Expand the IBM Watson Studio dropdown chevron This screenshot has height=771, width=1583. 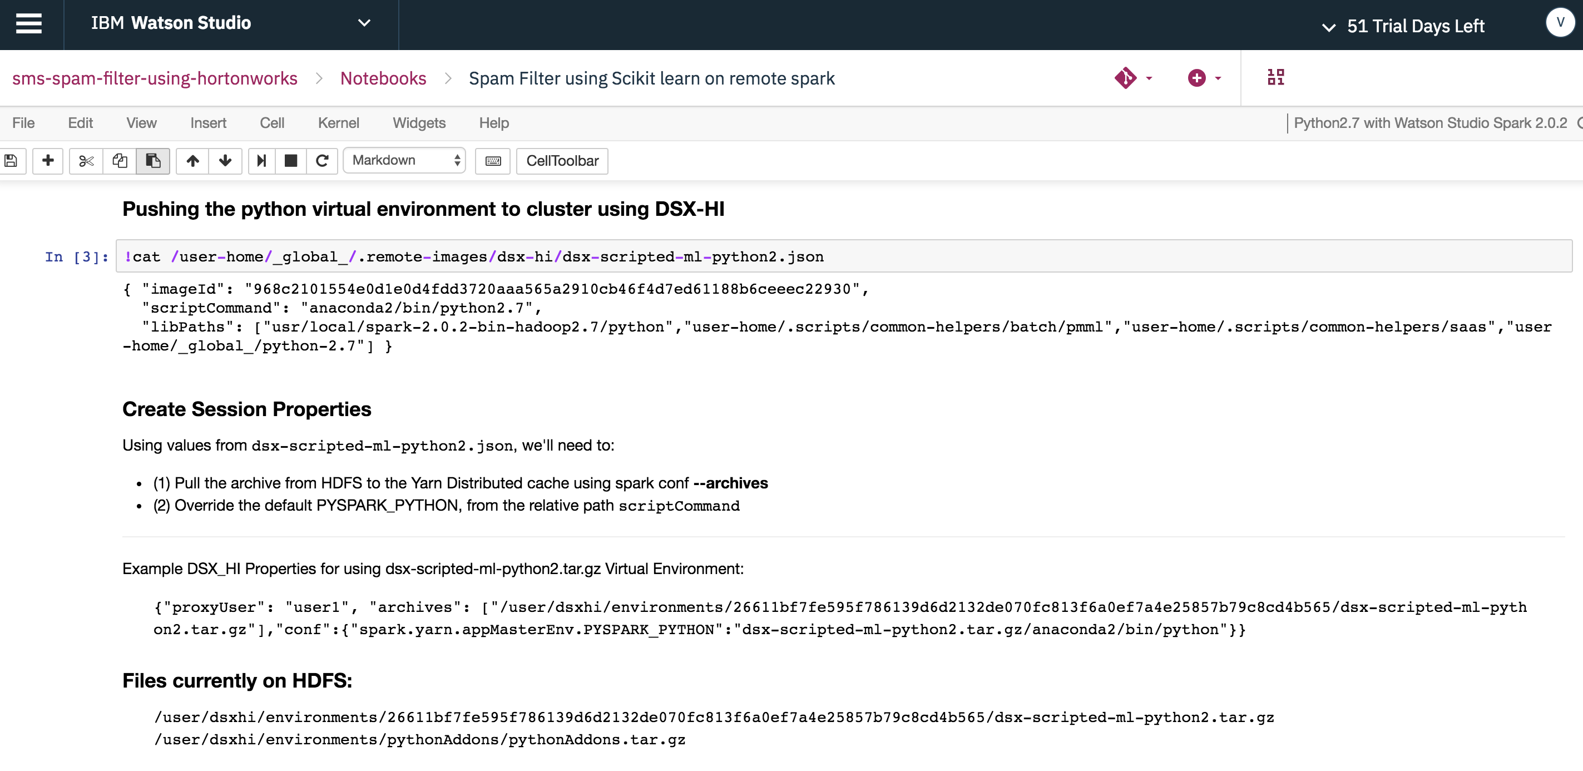click(364, 23)
